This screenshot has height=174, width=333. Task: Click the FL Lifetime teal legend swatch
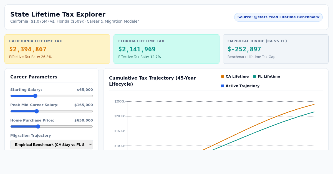(254, 77)
